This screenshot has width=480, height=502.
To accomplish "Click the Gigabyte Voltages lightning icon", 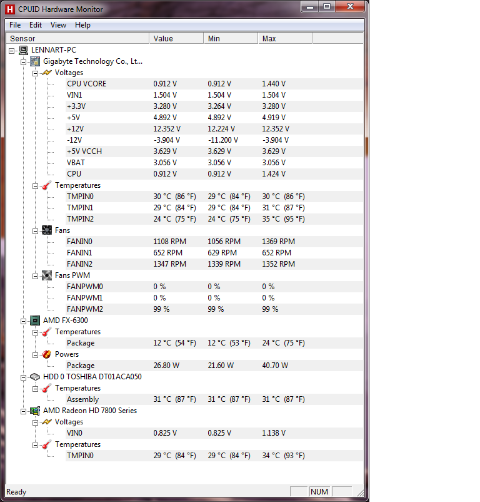I will point(47,73).
